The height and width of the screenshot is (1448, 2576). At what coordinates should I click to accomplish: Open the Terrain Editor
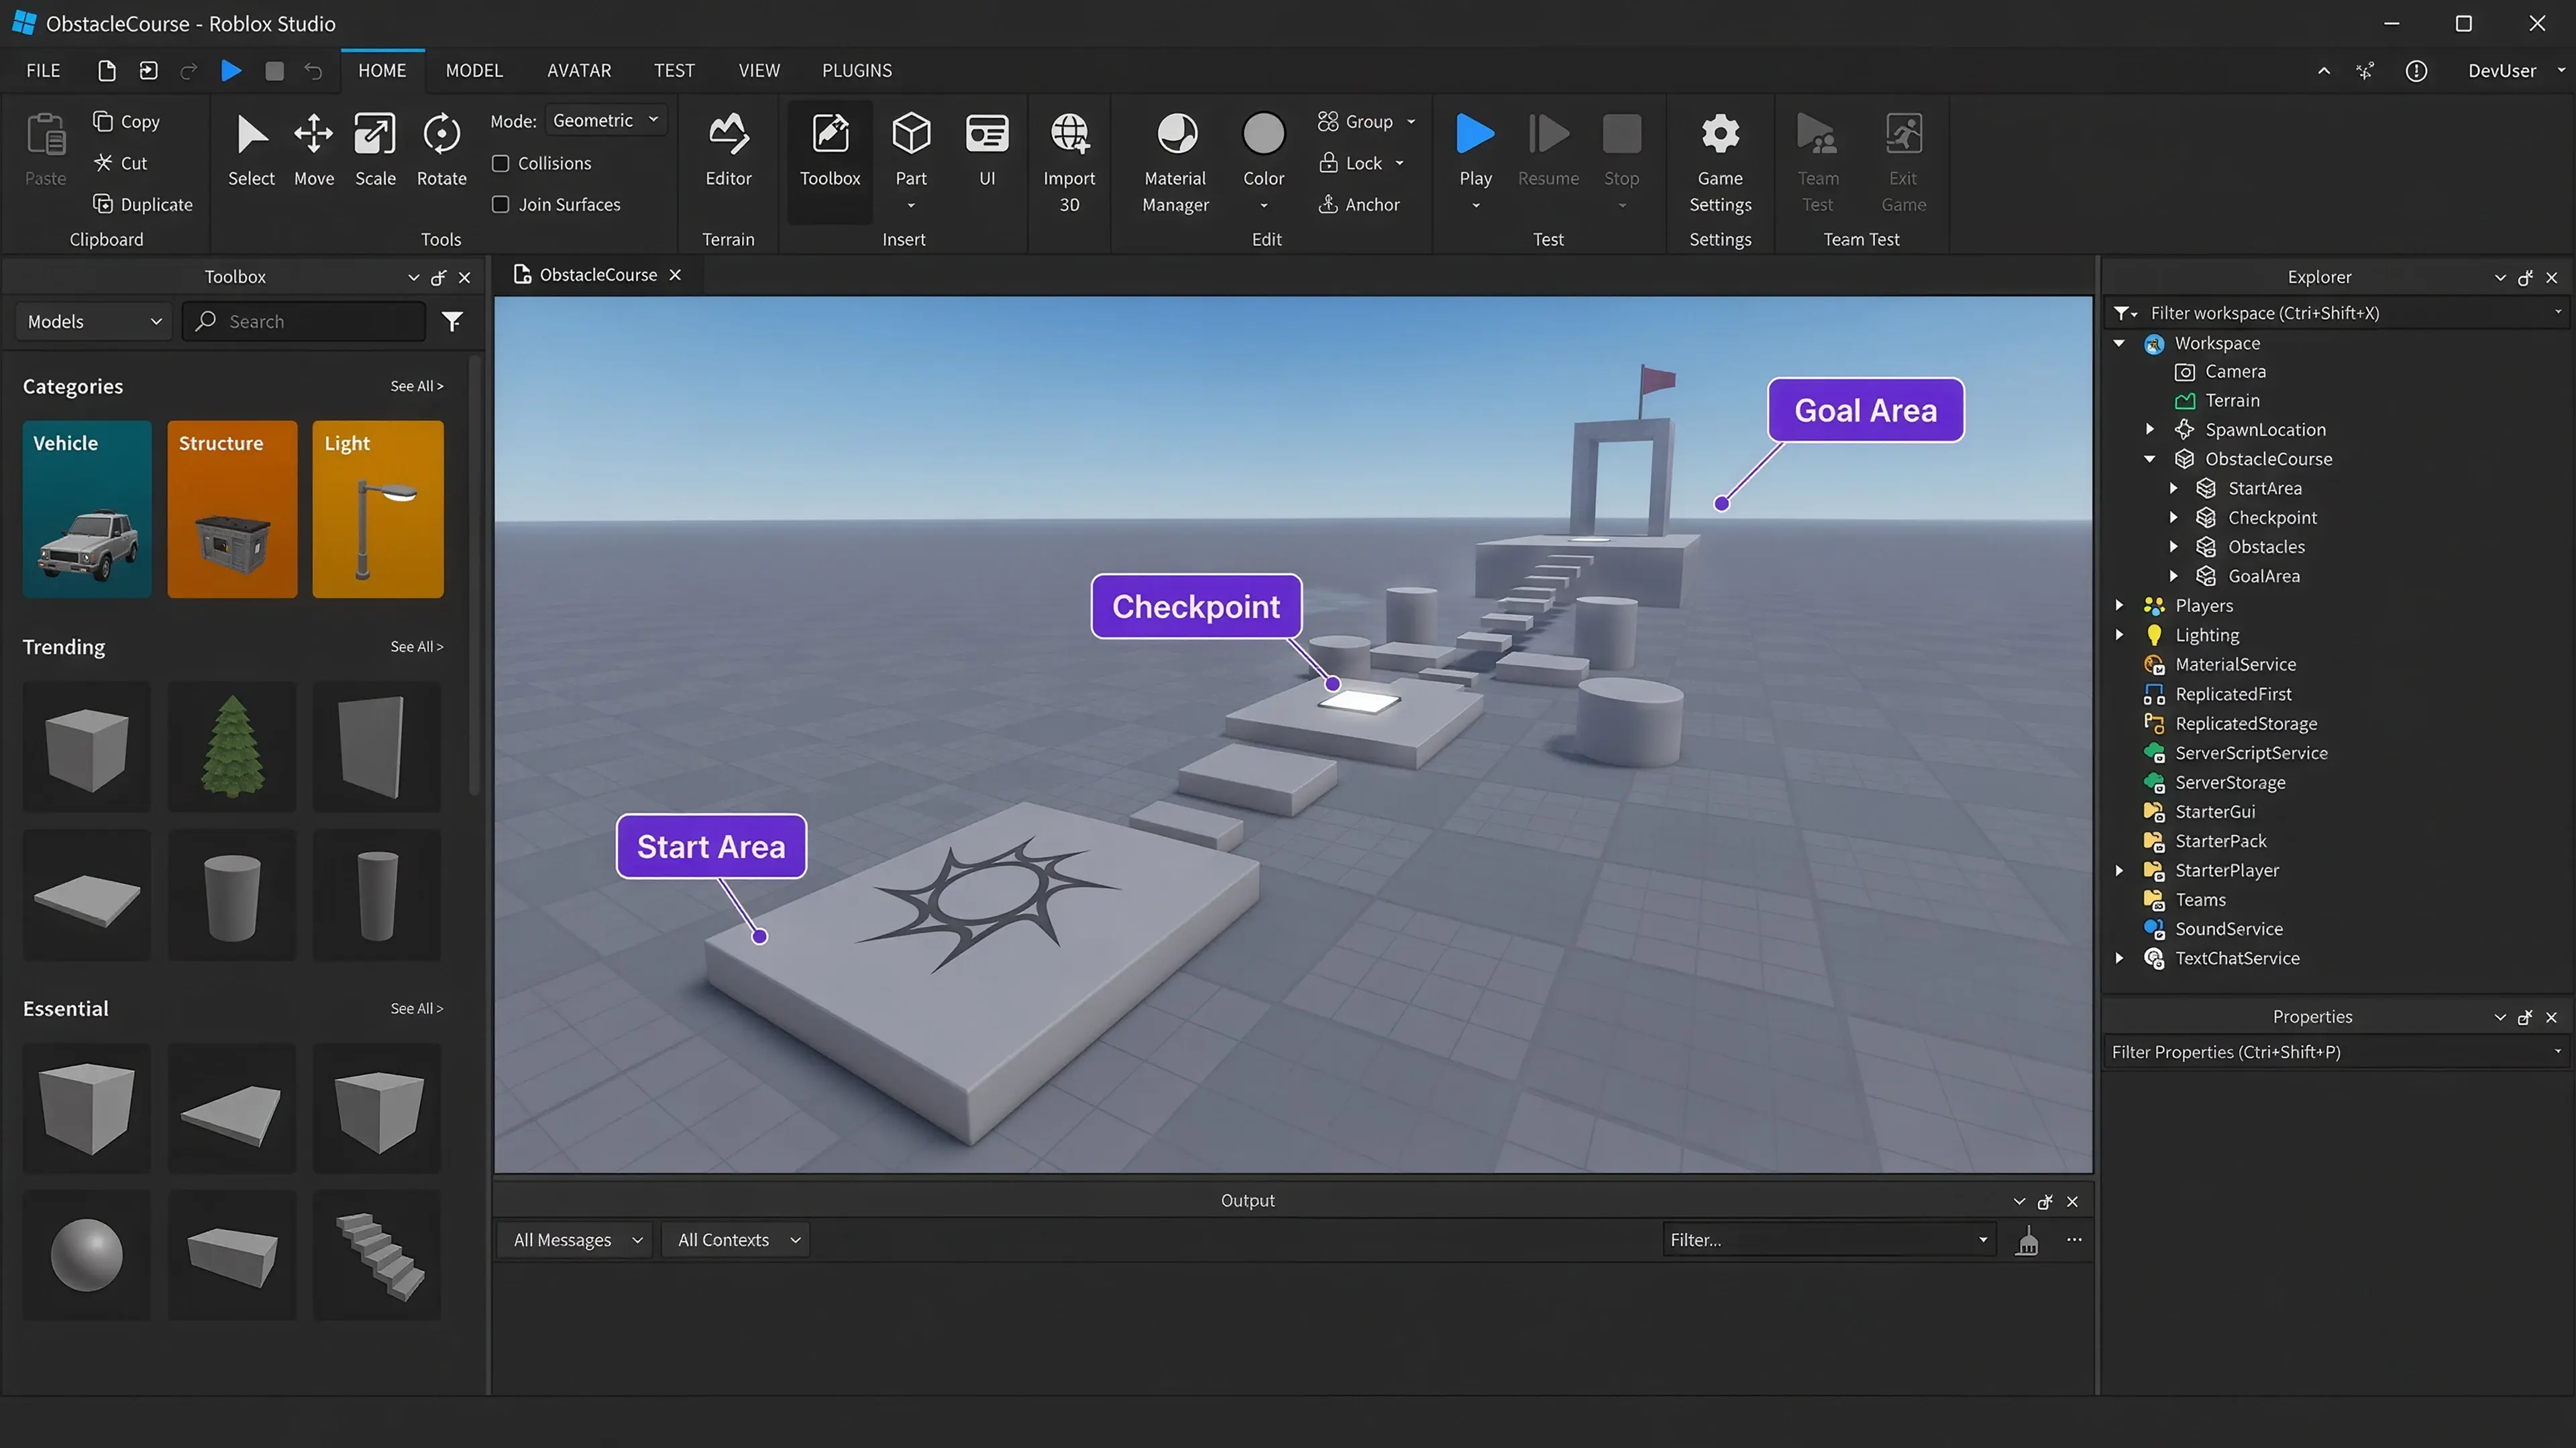(x=728, y=150)
